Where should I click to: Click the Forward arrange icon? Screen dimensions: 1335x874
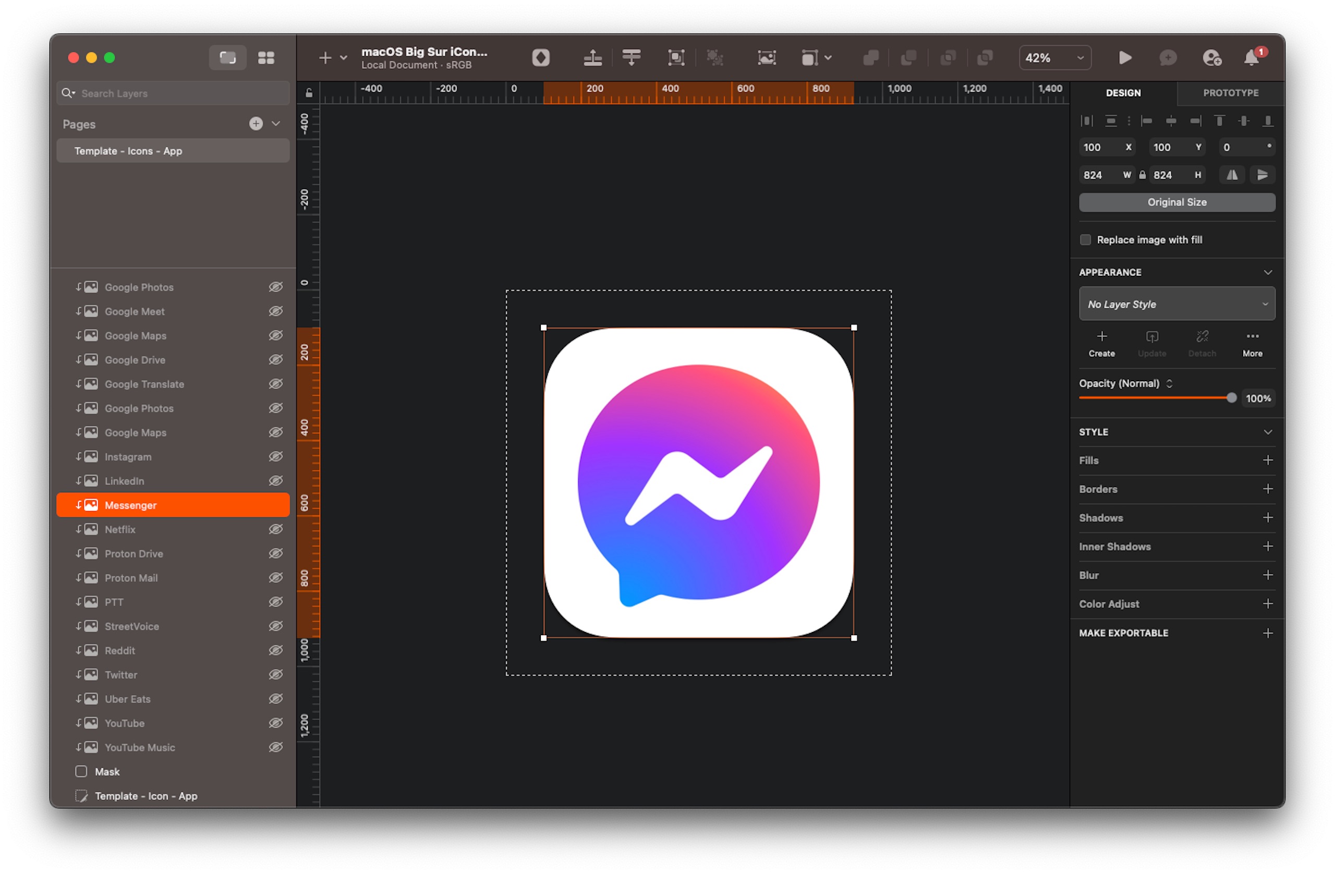point(592,58)
